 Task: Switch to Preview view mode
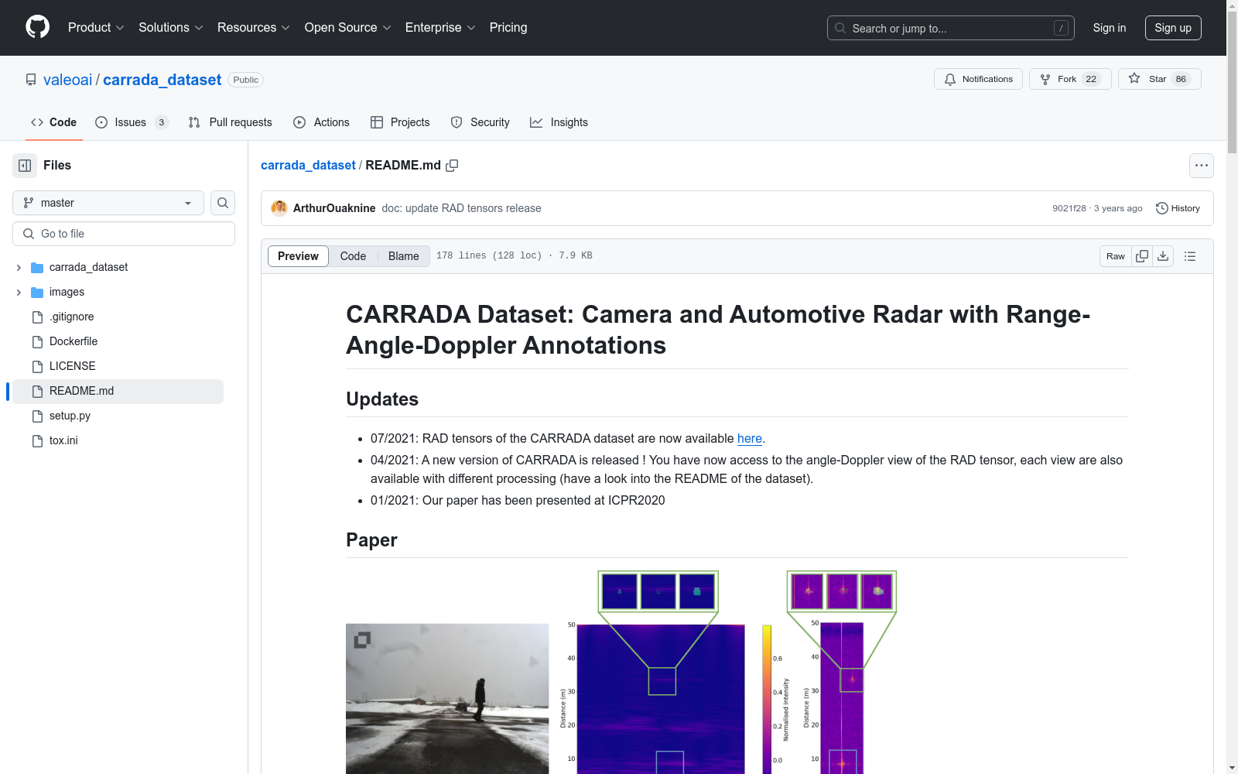(298, 256)
